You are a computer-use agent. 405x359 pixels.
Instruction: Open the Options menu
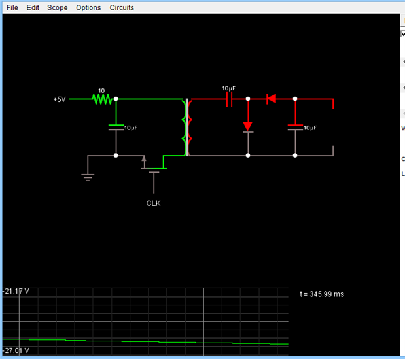88,7
